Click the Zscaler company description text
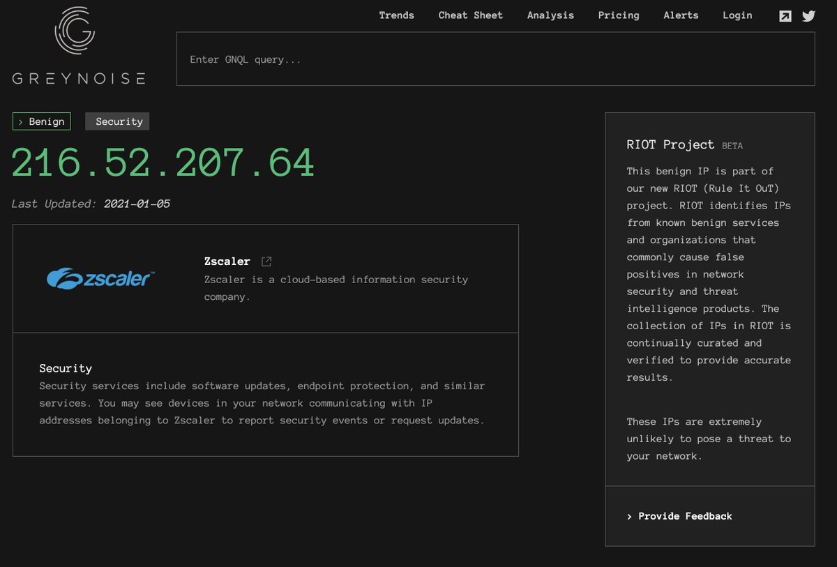This screenshot has width=837, height=567. (x=336, y=288)
